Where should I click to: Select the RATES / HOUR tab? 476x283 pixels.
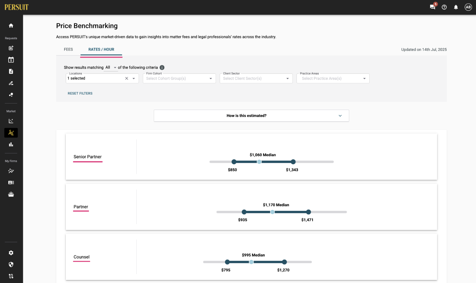[x=101, y=49]
